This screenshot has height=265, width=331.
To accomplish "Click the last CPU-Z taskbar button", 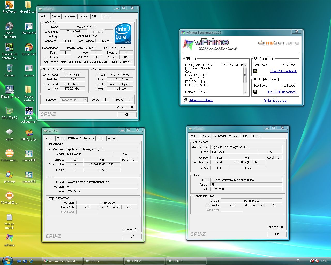I will pos(186,261).
